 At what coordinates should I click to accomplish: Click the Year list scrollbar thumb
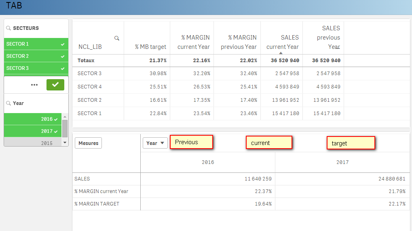(65, 128)
